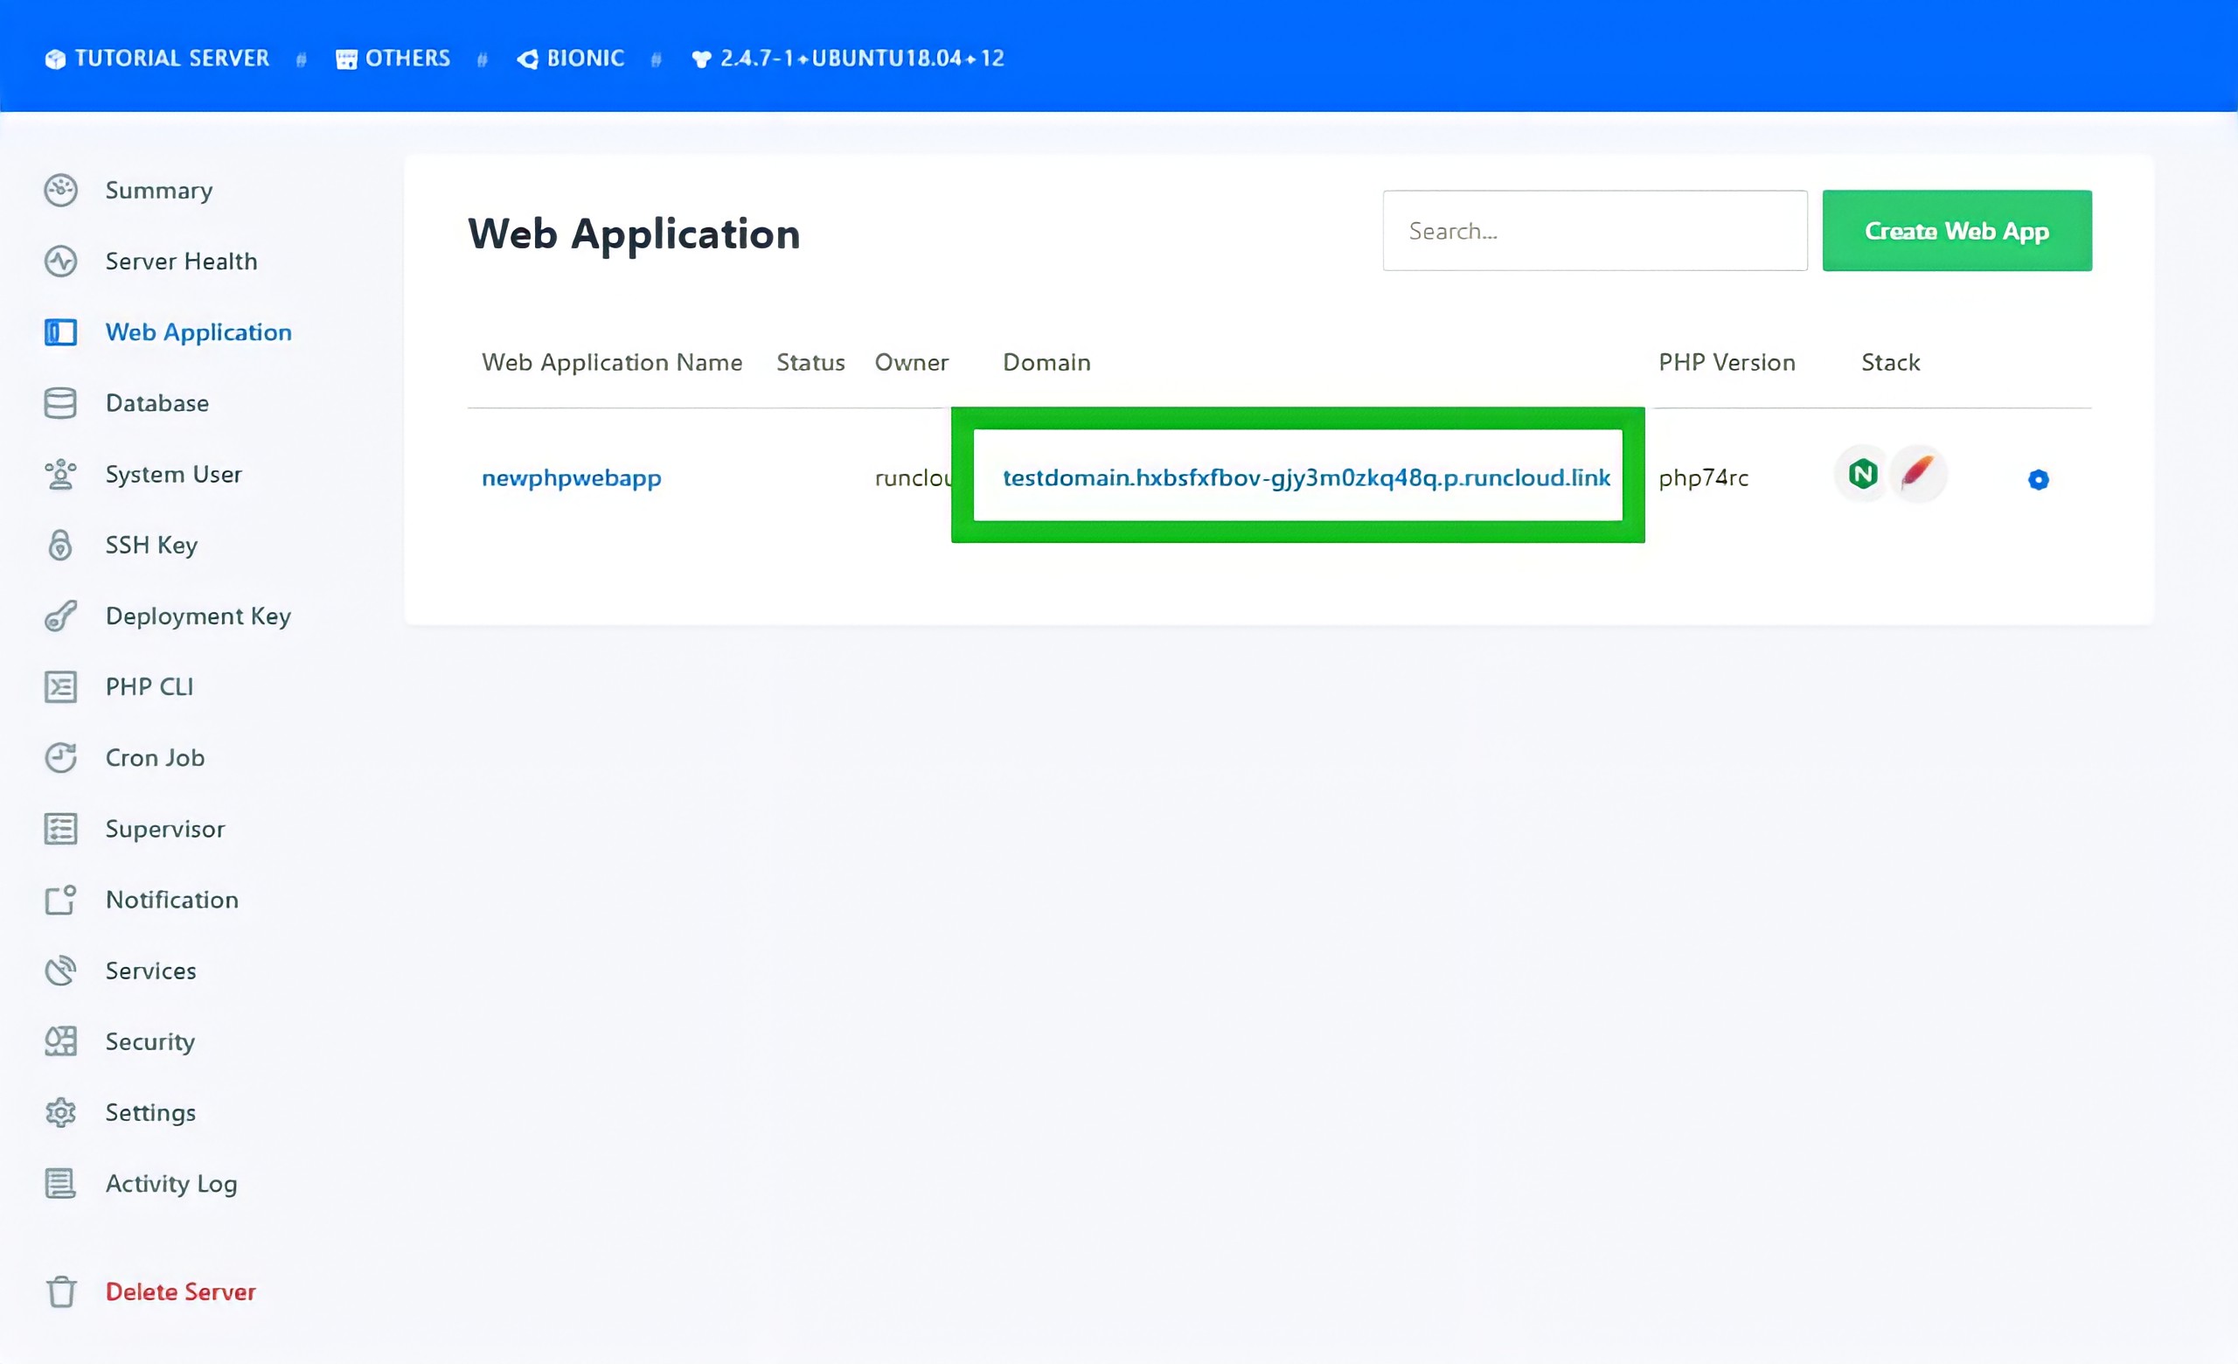Click the PHP Version column header
This screenshot has height=1364, width=2238.
pos(1727,362)
